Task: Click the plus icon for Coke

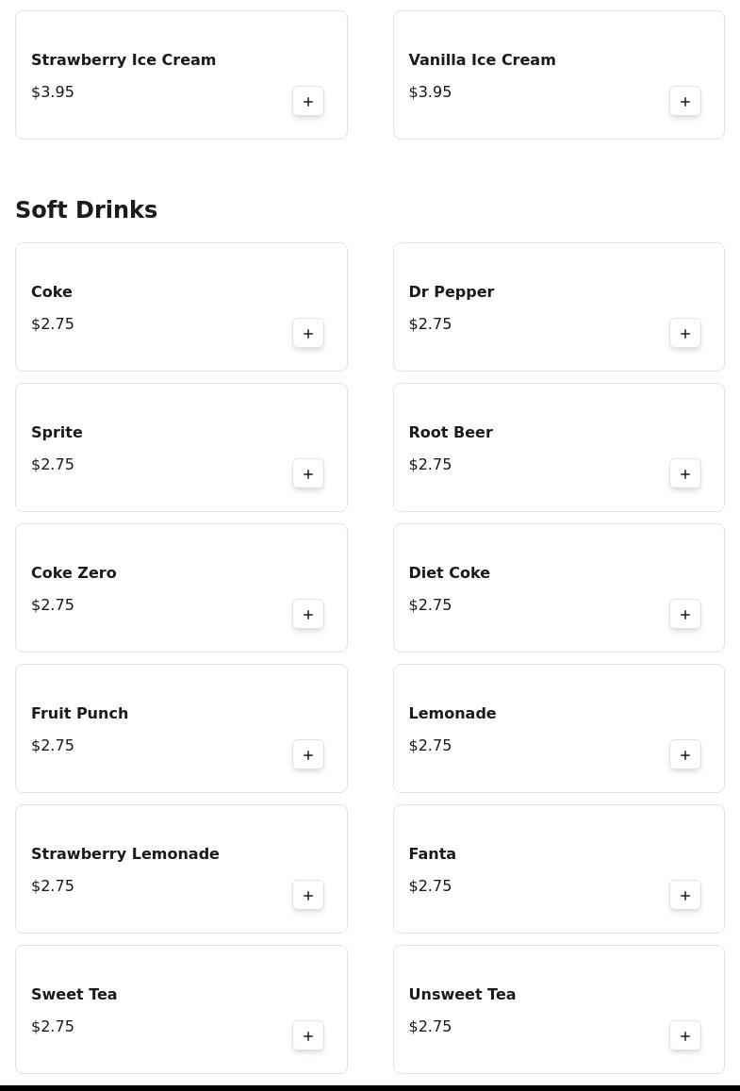Action: pos(308,334)
